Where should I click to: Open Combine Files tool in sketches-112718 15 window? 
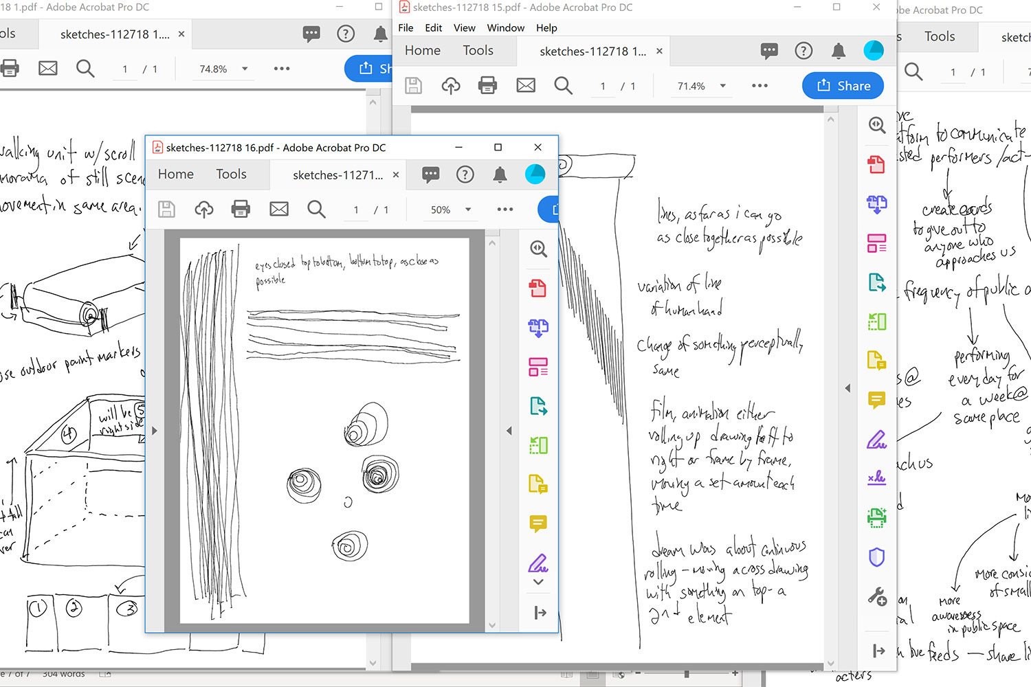pyautogui.click(x=877, y=203)
